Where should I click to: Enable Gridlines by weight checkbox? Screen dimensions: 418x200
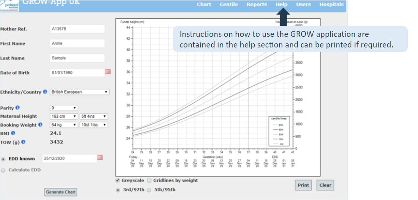[149, 180]
